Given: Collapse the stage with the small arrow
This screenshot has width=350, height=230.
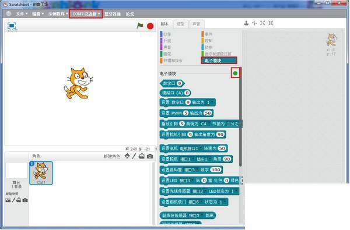Looking at the screenshot, I should [x=156, y=148].
